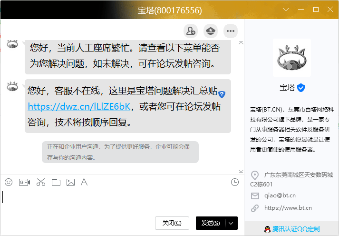Open the title bar dropdown chevron
Screen dimensions: 339x236
coord(286,10)
